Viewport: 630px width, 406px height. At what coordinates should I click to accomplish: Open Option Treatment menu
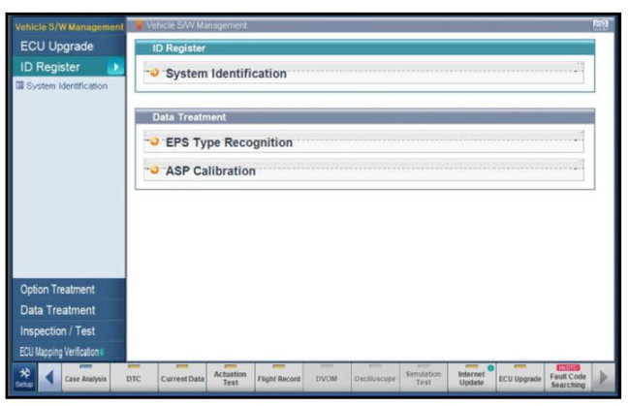[69, 290]
